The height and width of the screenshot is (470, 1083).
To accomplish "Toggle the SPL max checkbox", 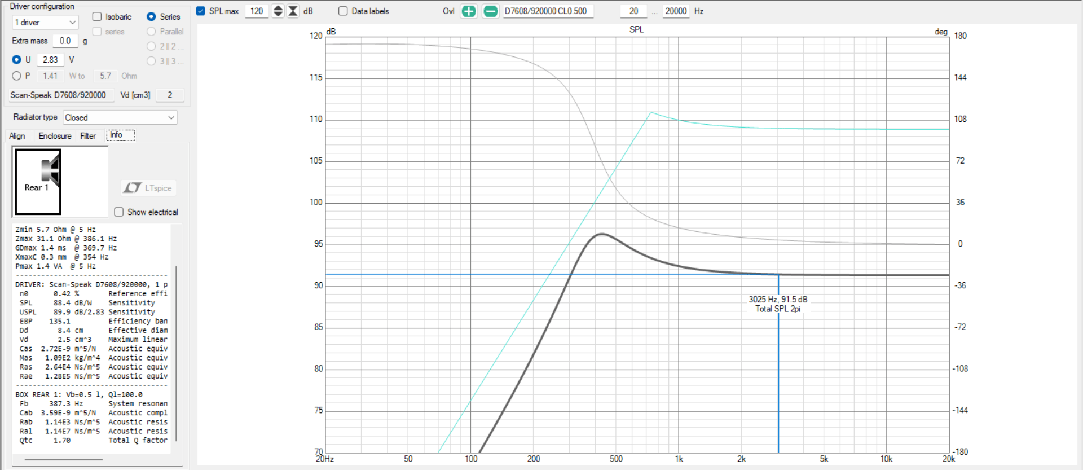I will (x=201, y=11).
